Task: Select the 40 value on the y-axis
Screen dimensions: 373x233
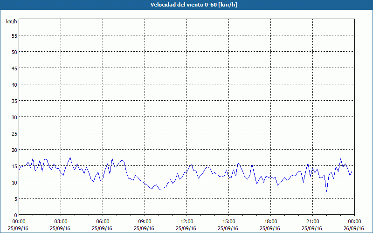Action: [x=14, y=85]
